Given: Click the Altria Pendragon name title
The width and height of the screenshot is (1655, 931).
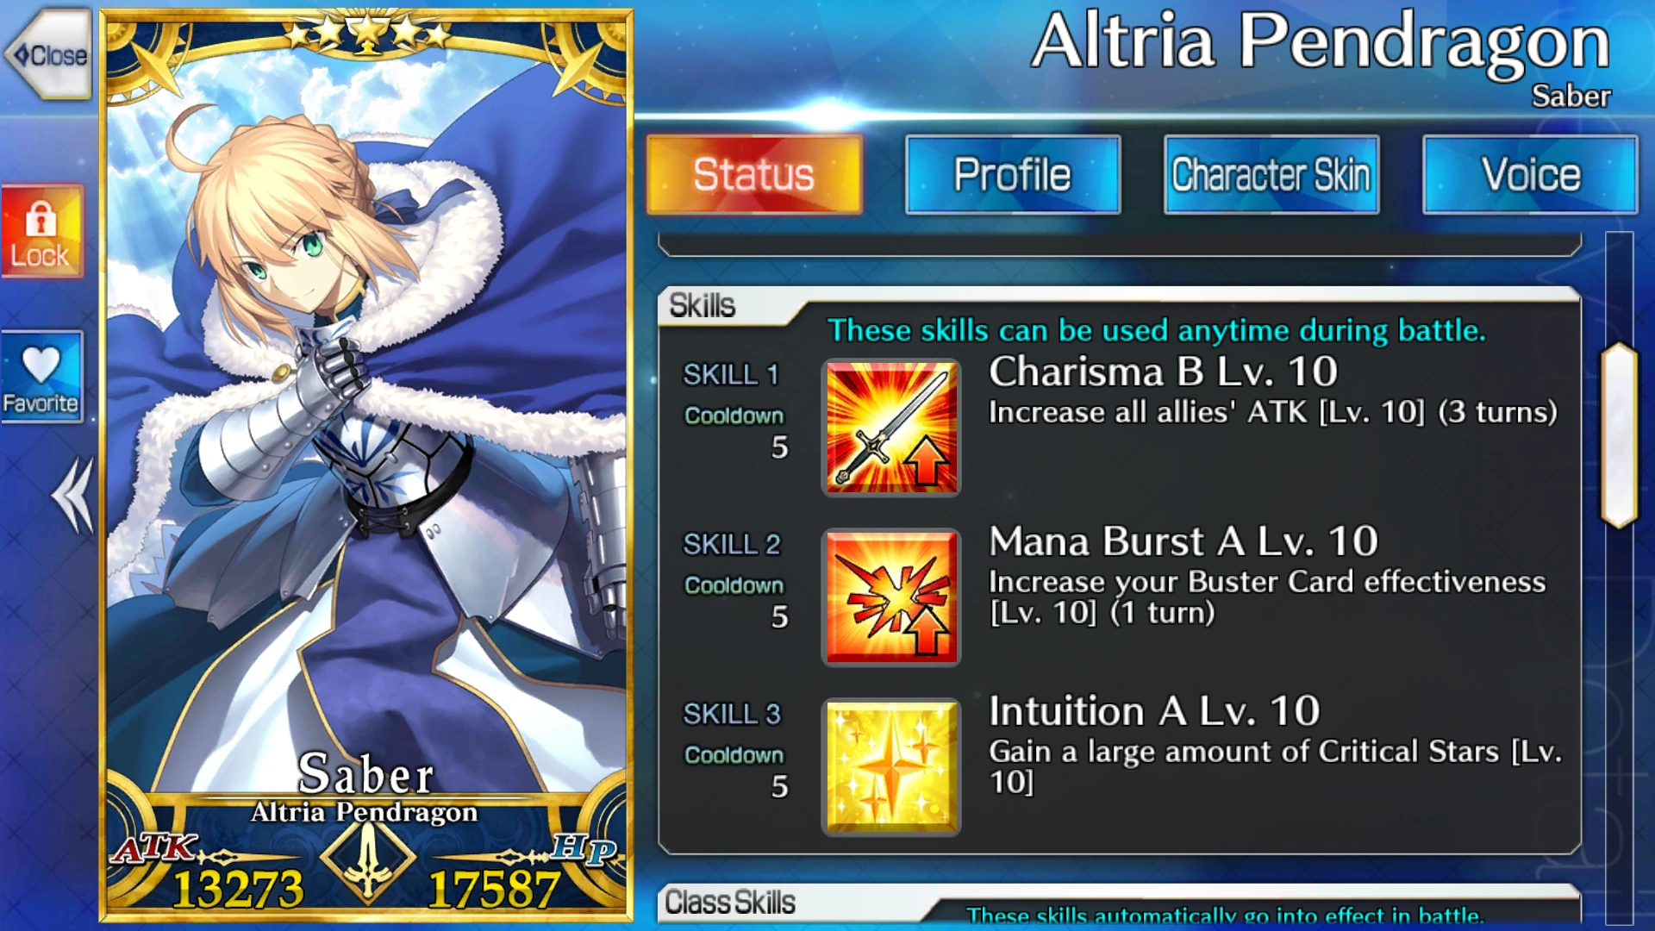Looking at the screenshot, I should [x=1321, y=41].
